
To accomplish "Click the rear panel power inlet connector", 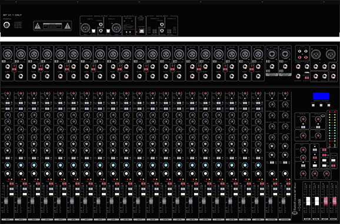I will 6,25.
